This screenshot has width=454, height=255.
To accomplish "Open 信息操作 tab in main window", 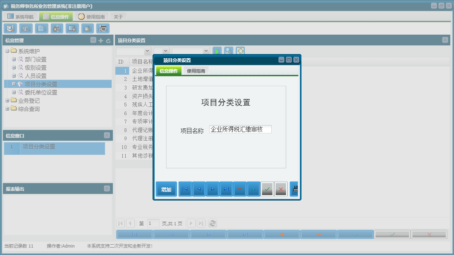I will 56,17.
